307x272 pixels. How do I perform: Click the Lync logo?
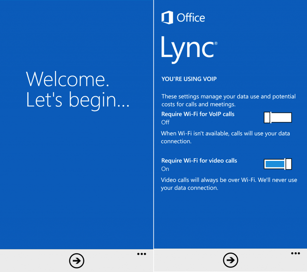pyautogui.click(x=187, y=48)
